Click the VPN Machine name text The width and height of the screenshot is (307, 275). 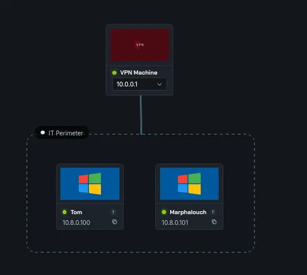tap(139, 73)
